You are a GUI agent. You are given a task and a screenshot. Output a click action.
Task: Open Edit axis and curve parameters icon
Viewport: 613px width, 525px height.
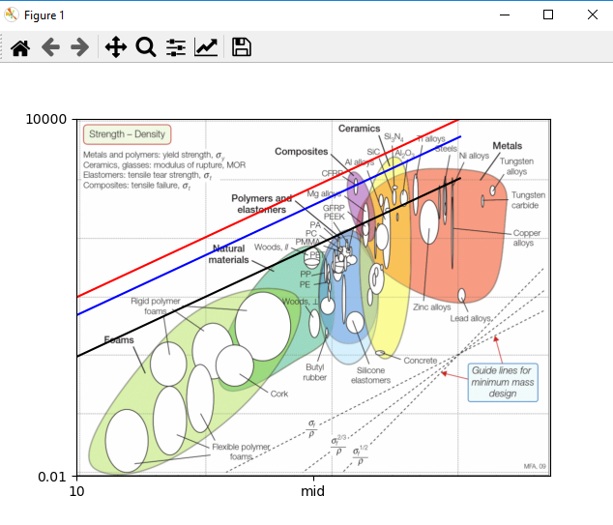(x=206, y=47)
